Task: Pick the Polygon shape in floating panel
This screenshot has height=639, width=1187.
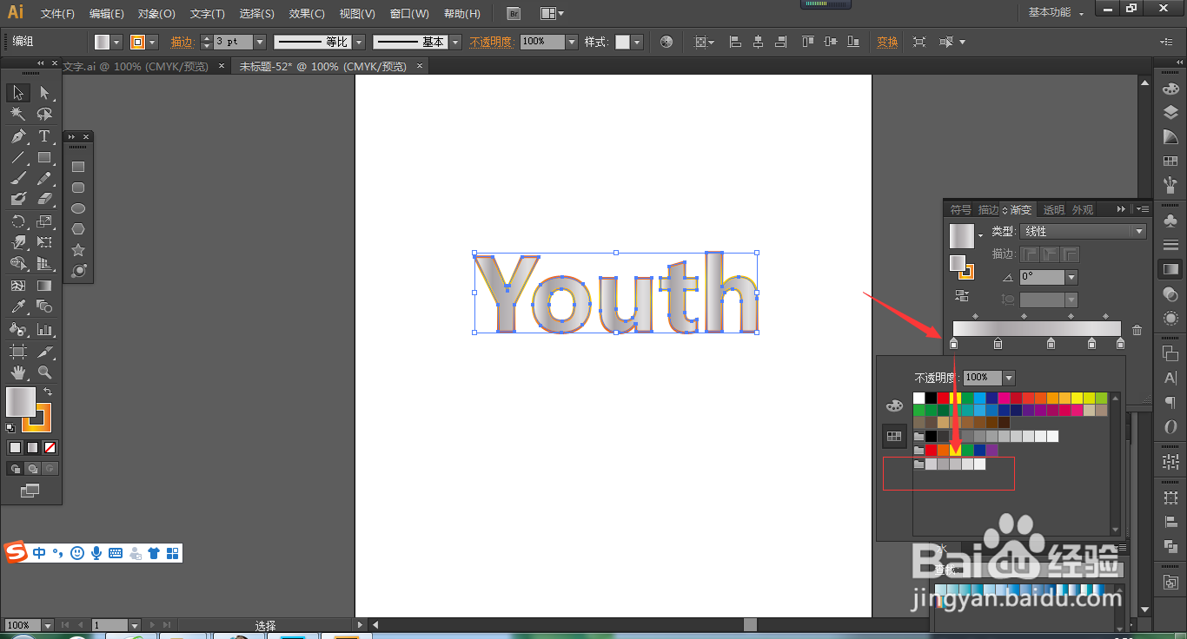Action: pyautogui.click(x=78, y=229)
